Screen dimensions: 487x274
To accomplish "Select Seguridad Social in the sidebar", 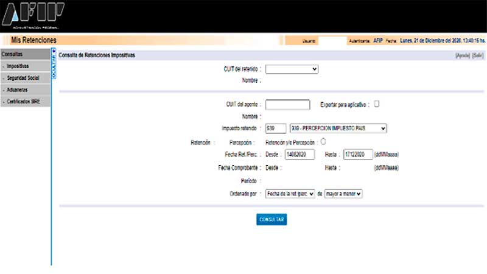I will (24, 78).
